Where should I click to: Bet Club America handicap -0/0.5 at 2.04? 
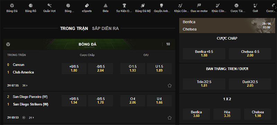pyautogui.click(x=100, y=69)
